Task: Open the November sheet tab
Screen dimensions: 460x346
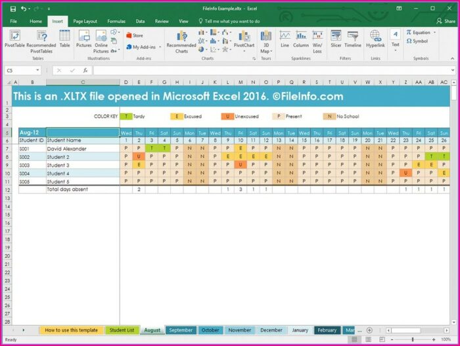Action: [x=240, y=330]
